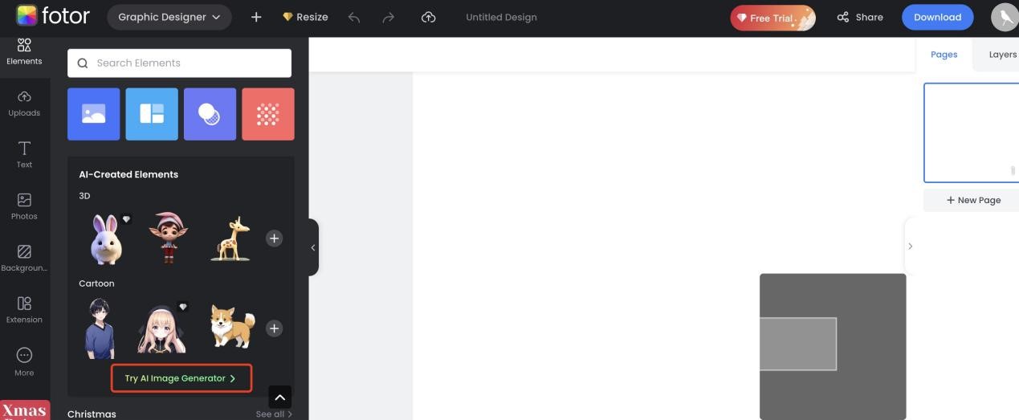Switch to the Pages tab

pos(944,55)
